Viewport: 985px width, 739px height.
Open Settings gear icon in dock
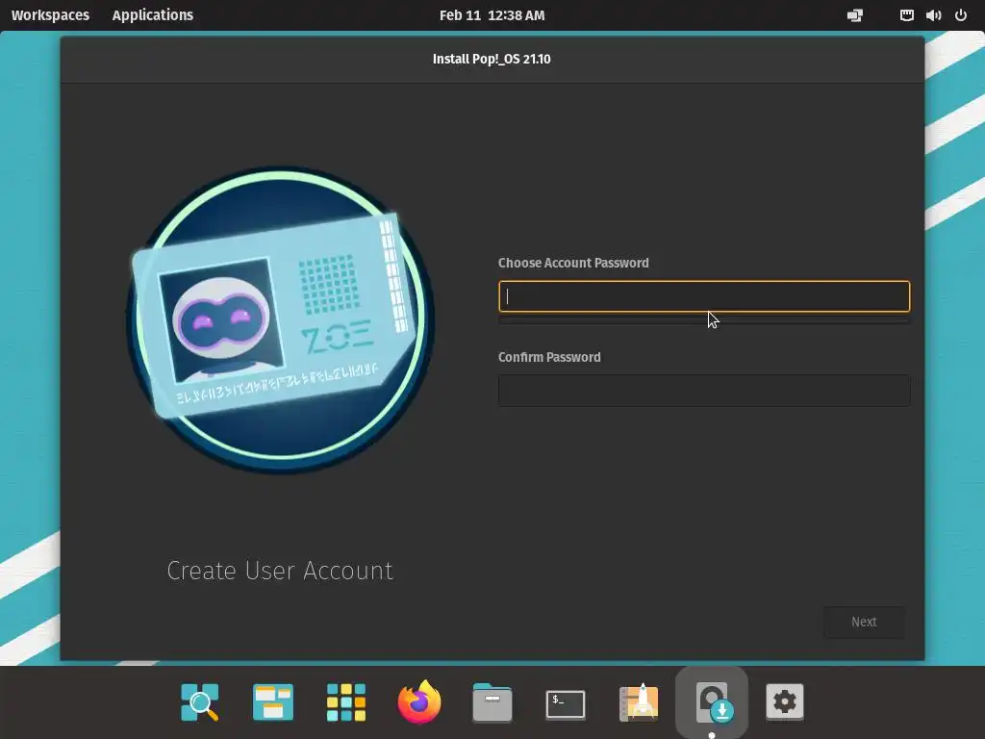785,701
